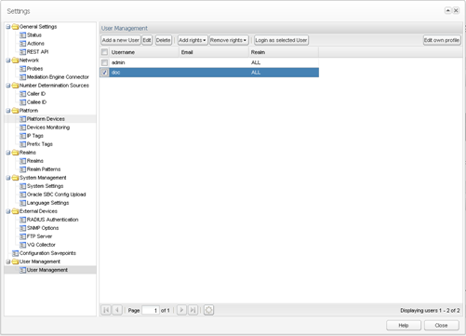This screenshot has width=466, height=336.
Task: Select Platform Devices in the tree
Action: [x=46, y=119]
